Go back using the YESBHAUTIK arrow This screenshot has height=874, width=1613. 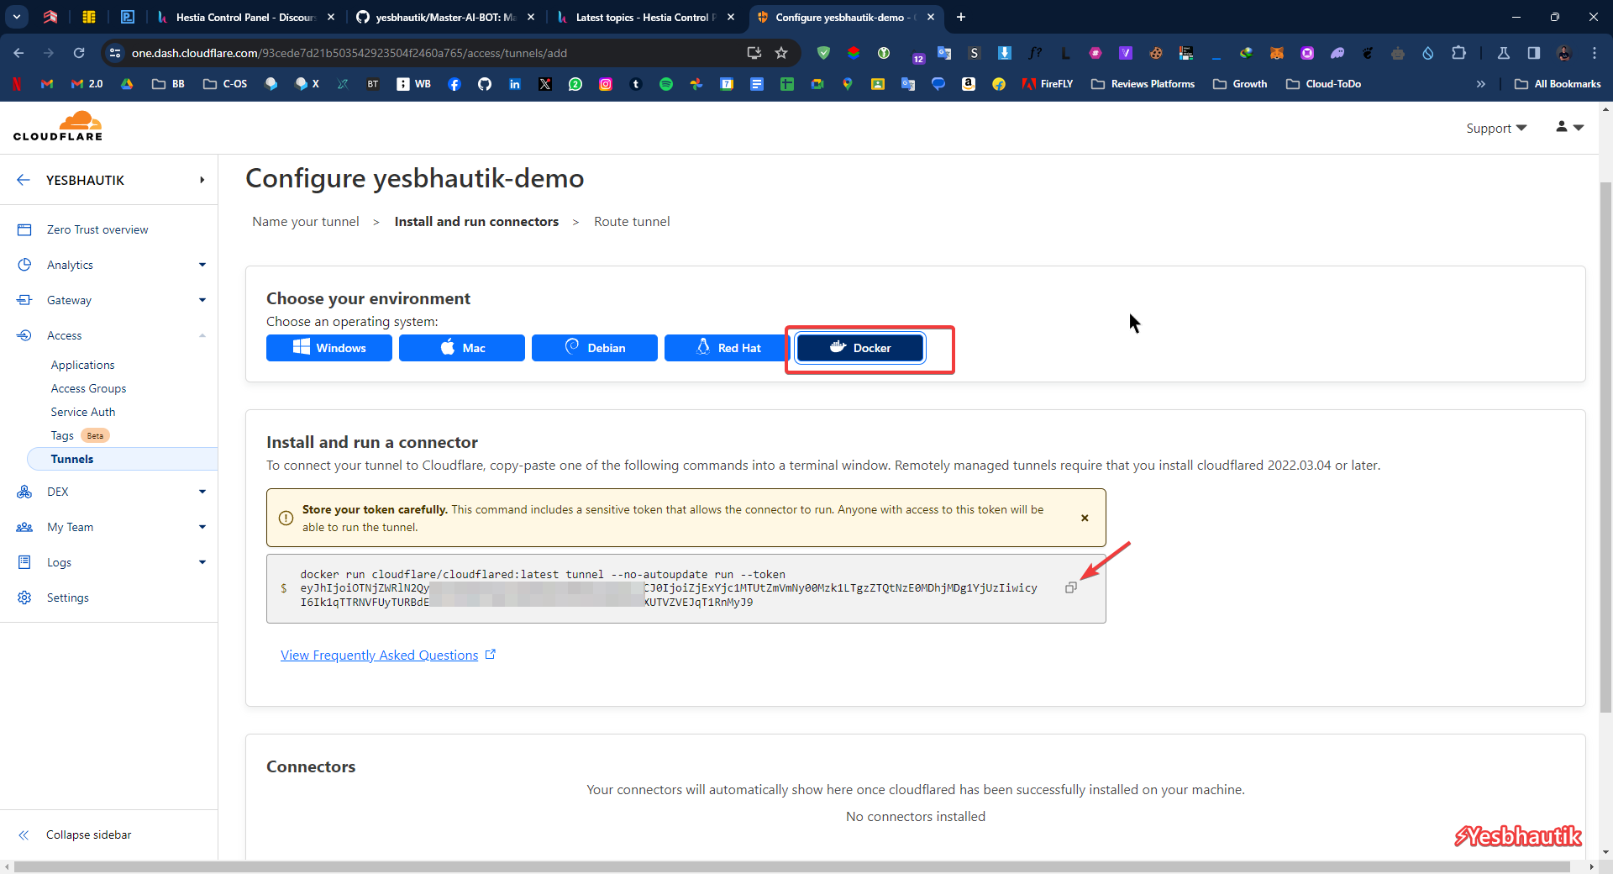coord(24,180)
